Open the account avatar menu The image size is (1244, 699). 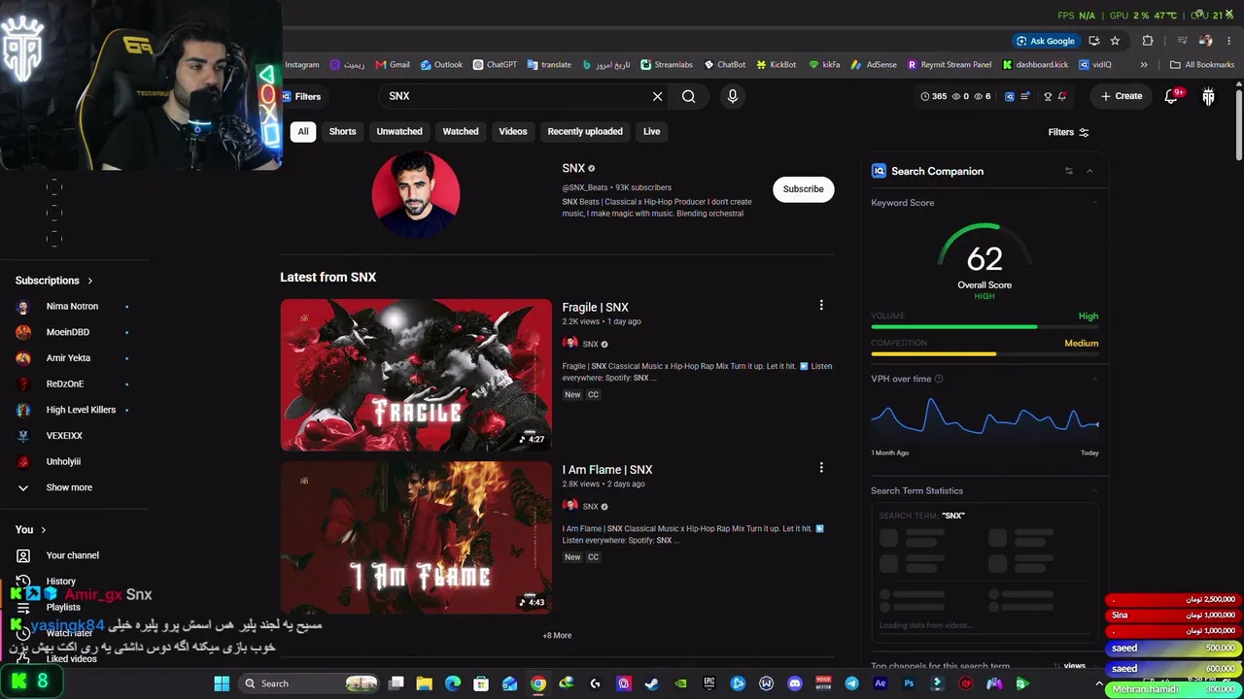tap(1208, 96)
